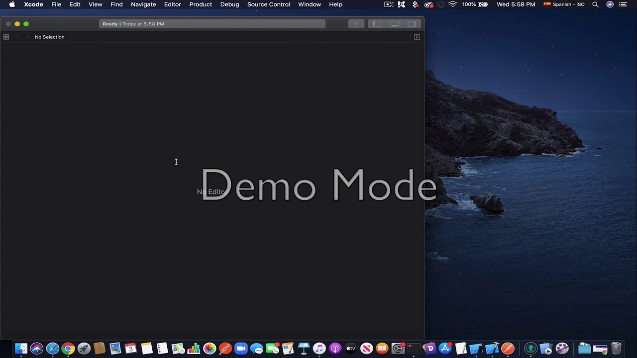Open Google Chrome from the Dock
This screenshot has width=637, height=358.
68,349
